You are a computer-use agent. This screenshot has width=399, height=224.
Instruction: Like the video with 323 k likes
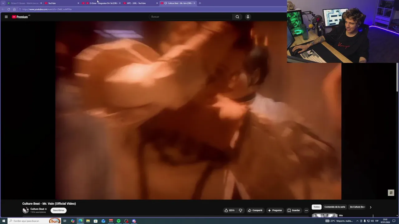tap(229, 210)
